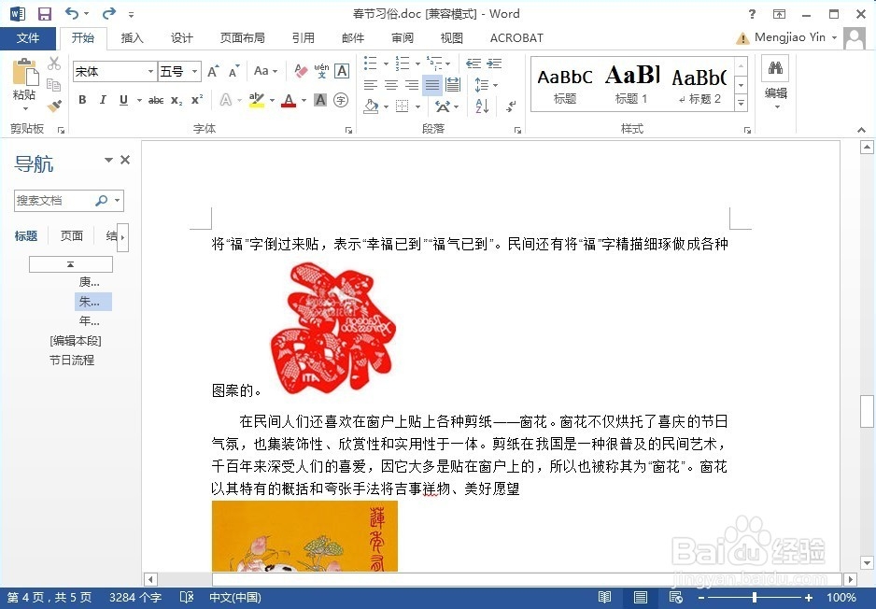The image size is (876, 609).
Task: Select [编辑本段] heading in navigation
Action: coord(76,341)
